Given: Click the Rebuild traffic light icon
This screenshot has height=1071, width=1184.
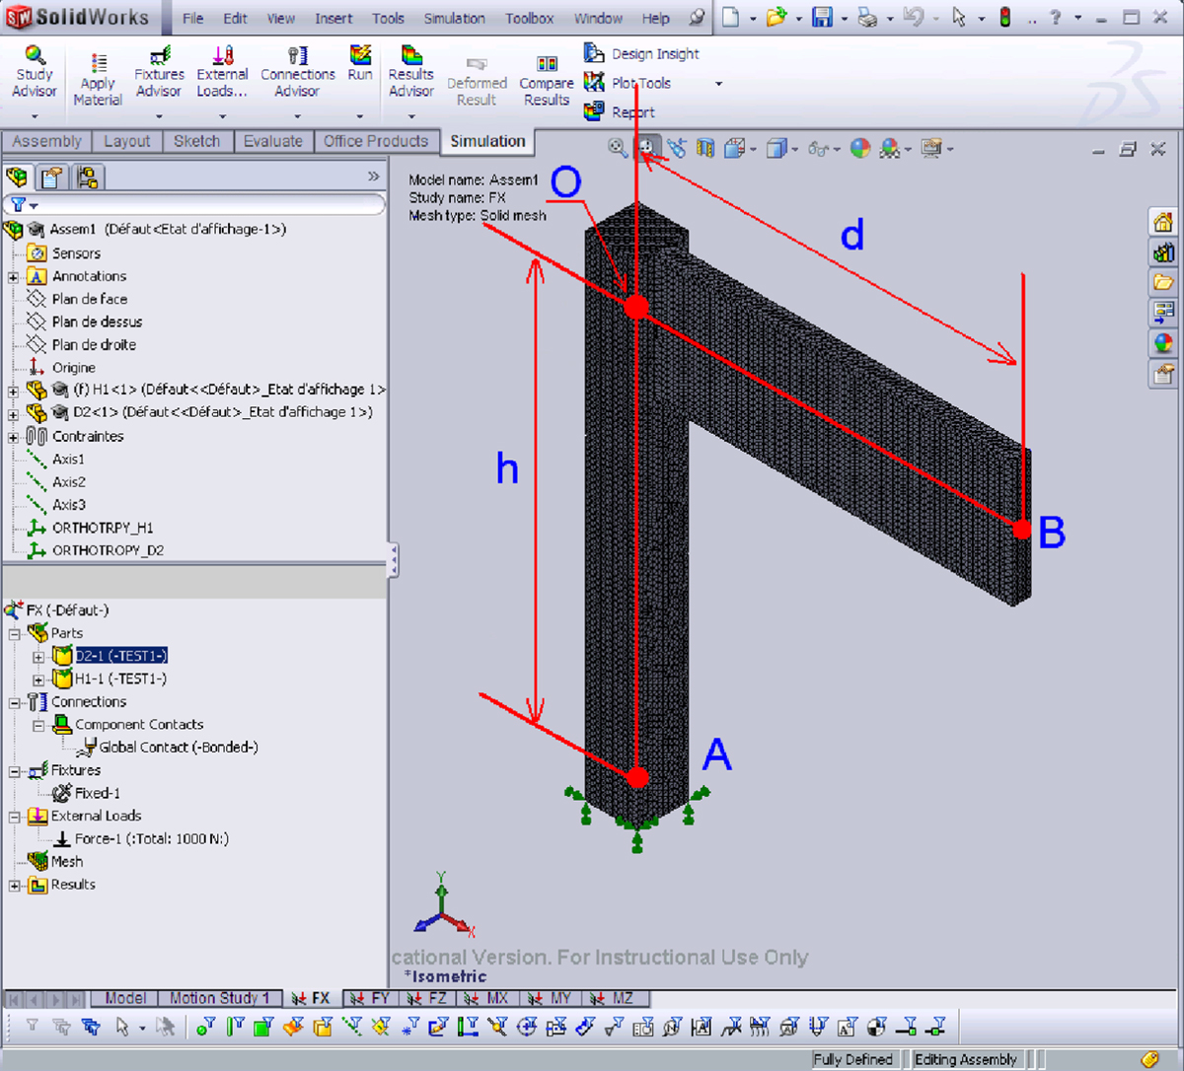Looking at the screenshot, I should point(1005,17).
